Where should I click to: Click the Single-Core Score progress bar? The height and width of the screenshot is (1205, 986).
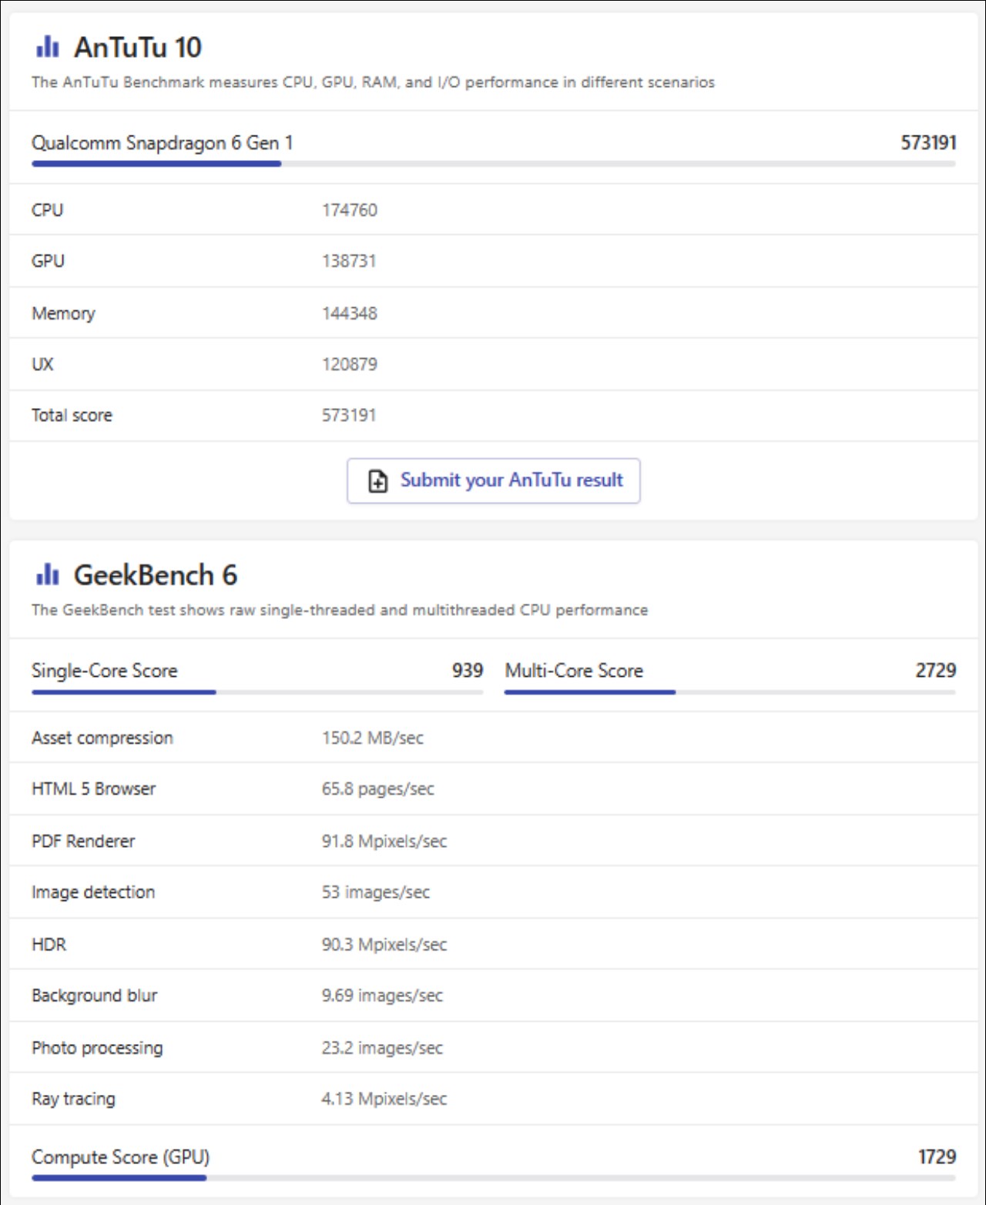point(257,692)
